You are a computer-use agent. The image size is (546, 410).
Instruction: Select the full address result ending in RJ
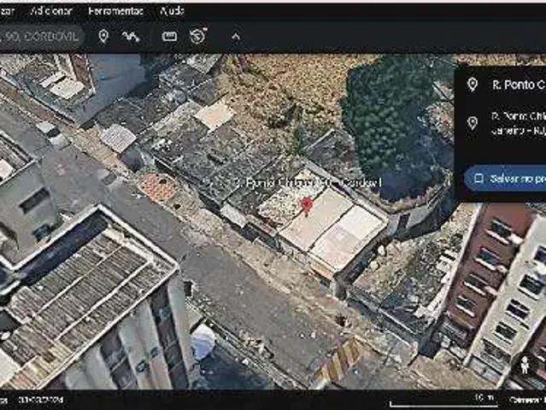click(x=518, y=123)
